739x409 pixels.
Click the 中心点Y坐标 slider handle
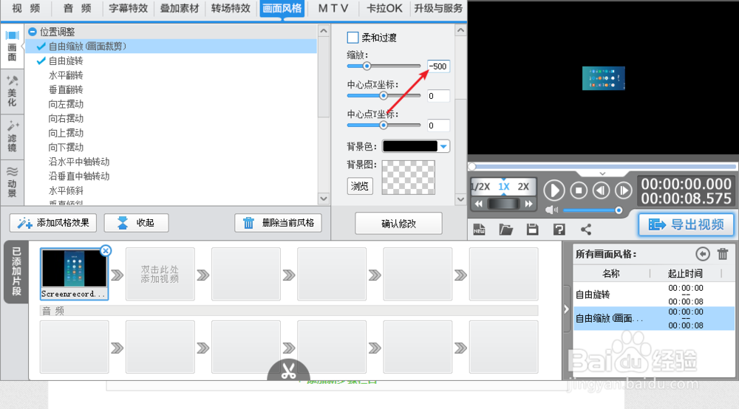(x=383, y=126)
